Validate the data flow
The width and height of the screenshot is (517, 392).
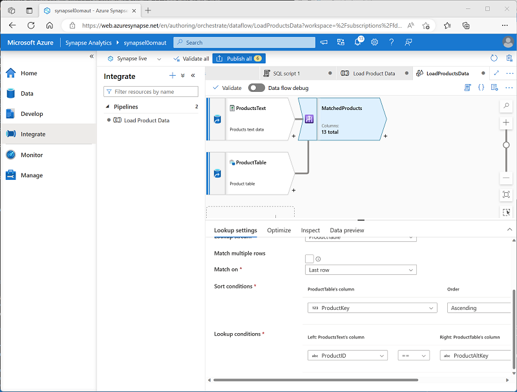[227, 88]
